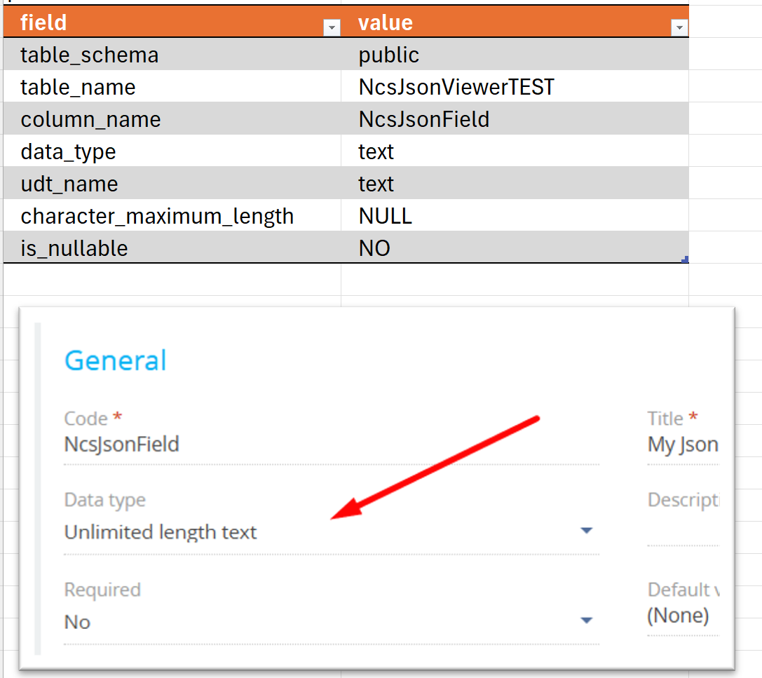Screen dimensions: 762x678
Task: Select the 'value' header cell
Action: (x=515, y=22)
